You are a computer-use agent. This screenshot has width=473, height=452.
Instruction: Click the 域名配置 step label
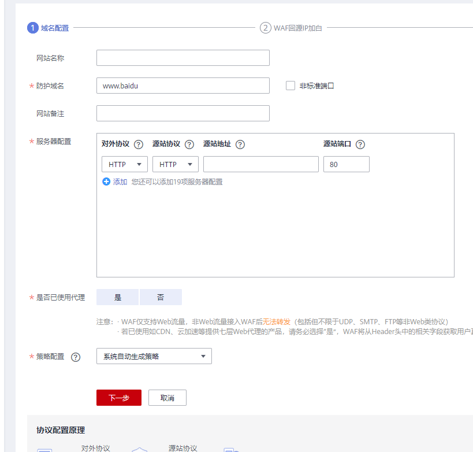point(55,28)
